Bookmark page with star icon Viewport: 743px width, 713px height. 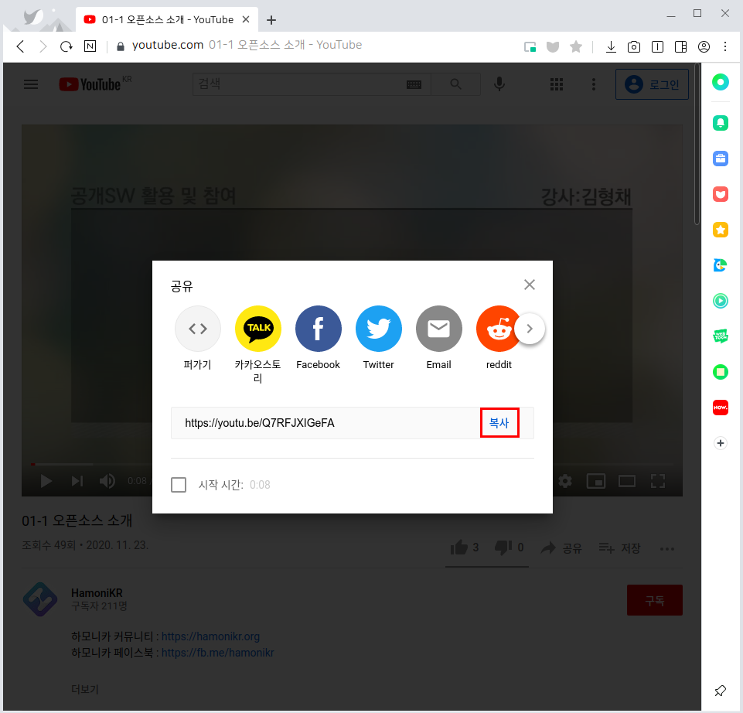(576, 46)
